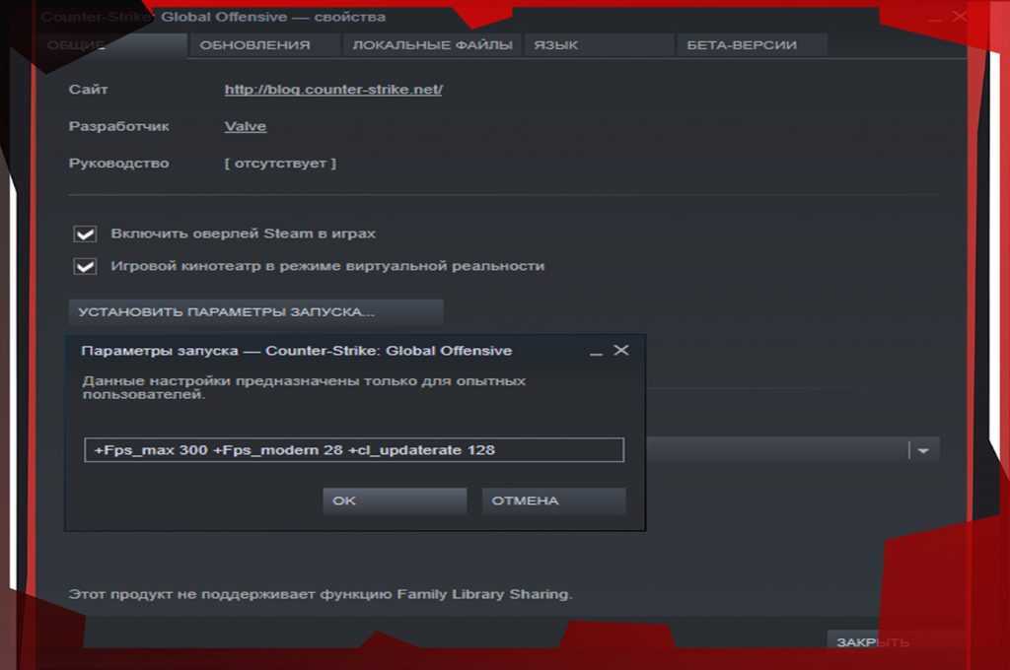Click the 'Руководство' label
This screenshot has height=670, width=1010.
(119, 164)
